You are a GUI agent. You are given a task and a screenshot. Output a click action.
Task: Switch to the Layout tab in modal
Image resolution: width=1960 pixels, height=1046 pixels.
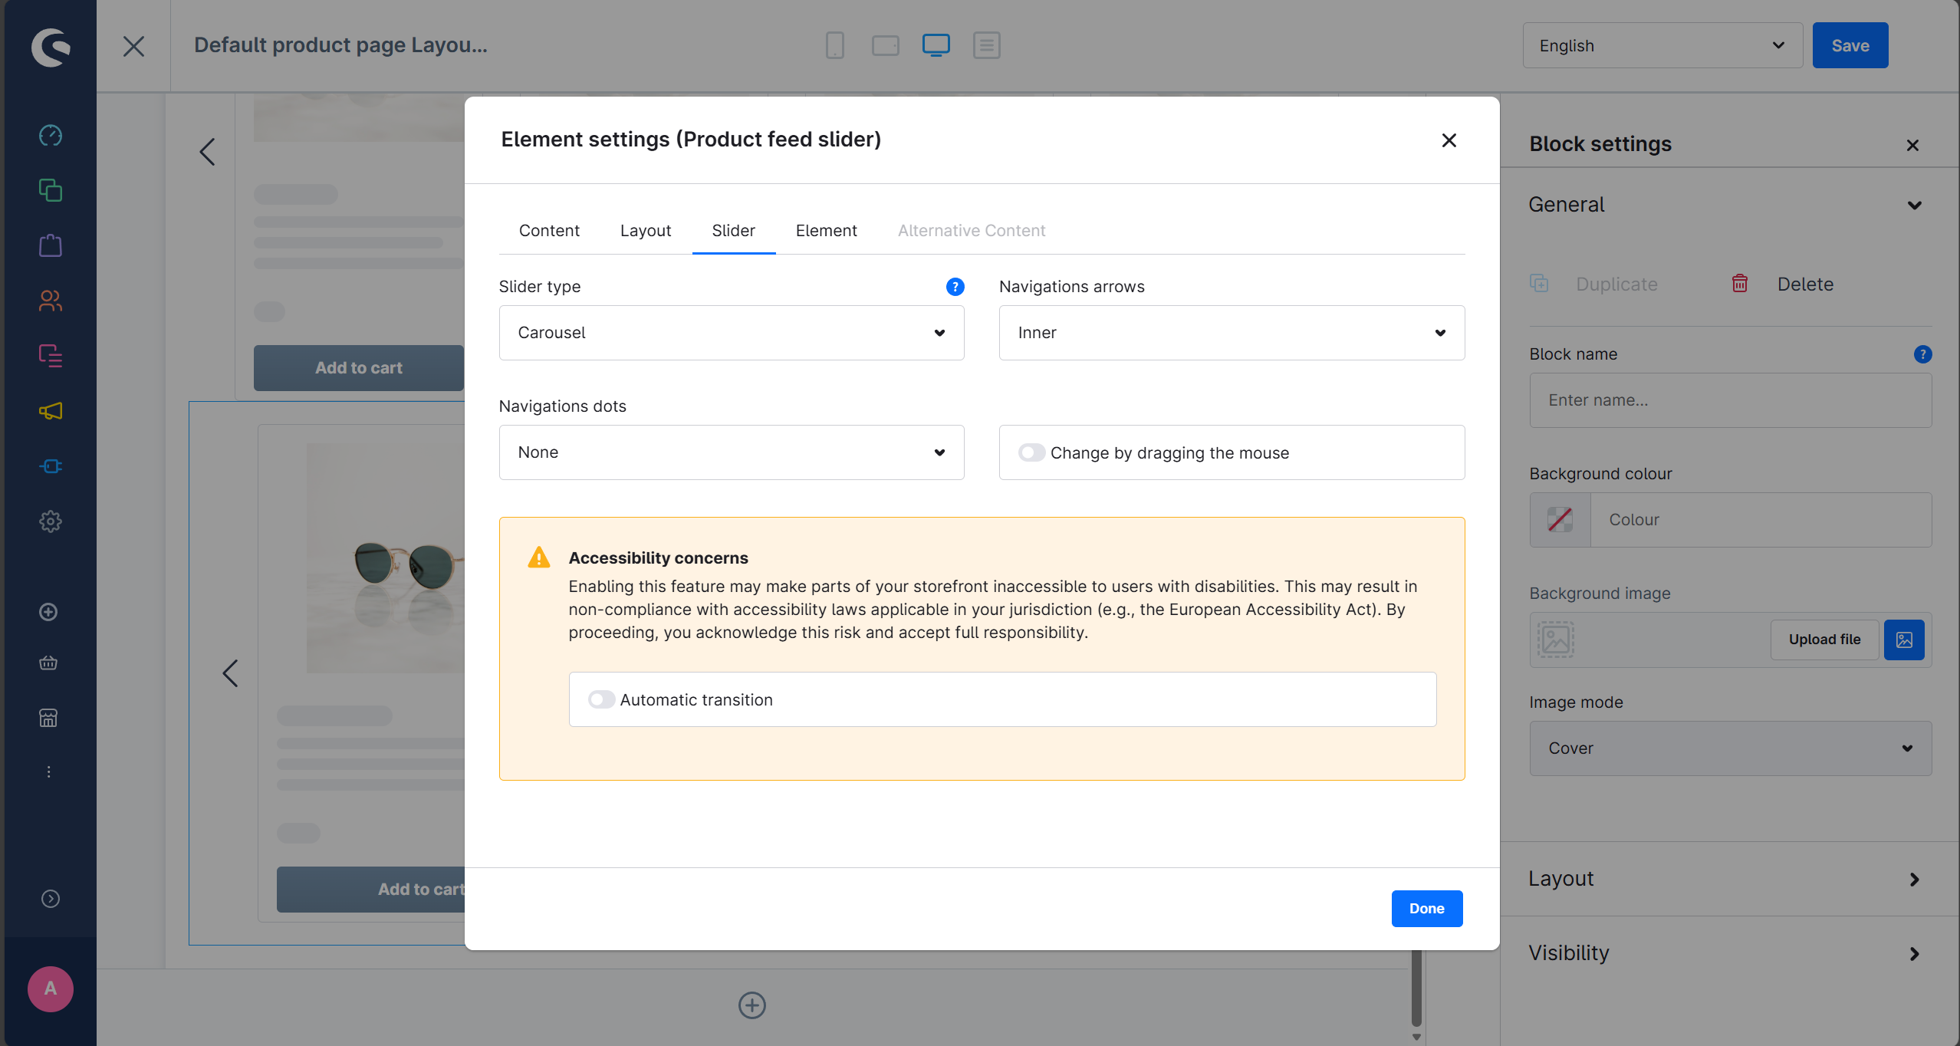(646, 231)
